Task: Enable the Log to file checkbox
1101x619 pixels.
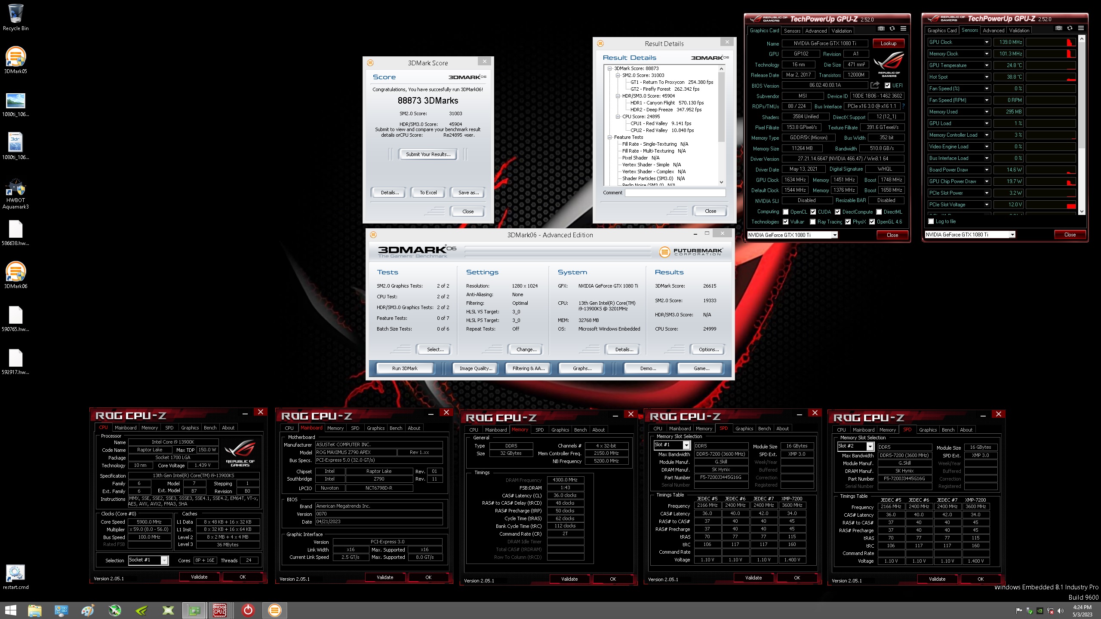Action: (x=931, y=221)
